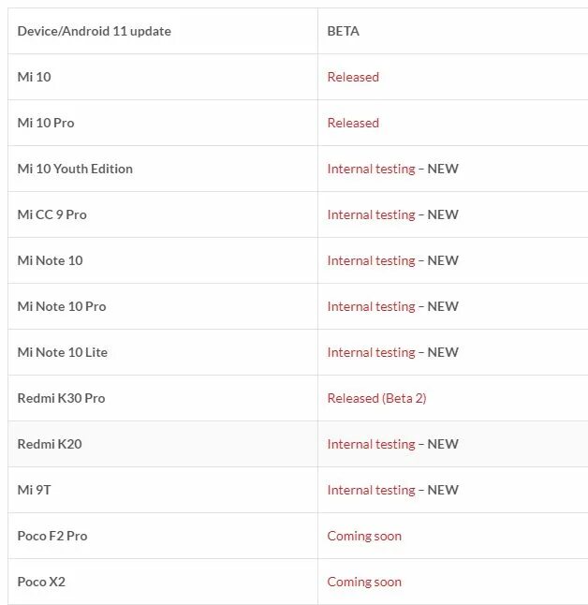The image size is (588, 605).
Task: Select the Poco X2 device cell
Action: pos(41,582)
